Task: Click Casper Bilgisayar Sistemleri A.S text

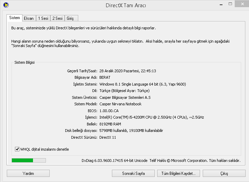Action: pos(125,97)
